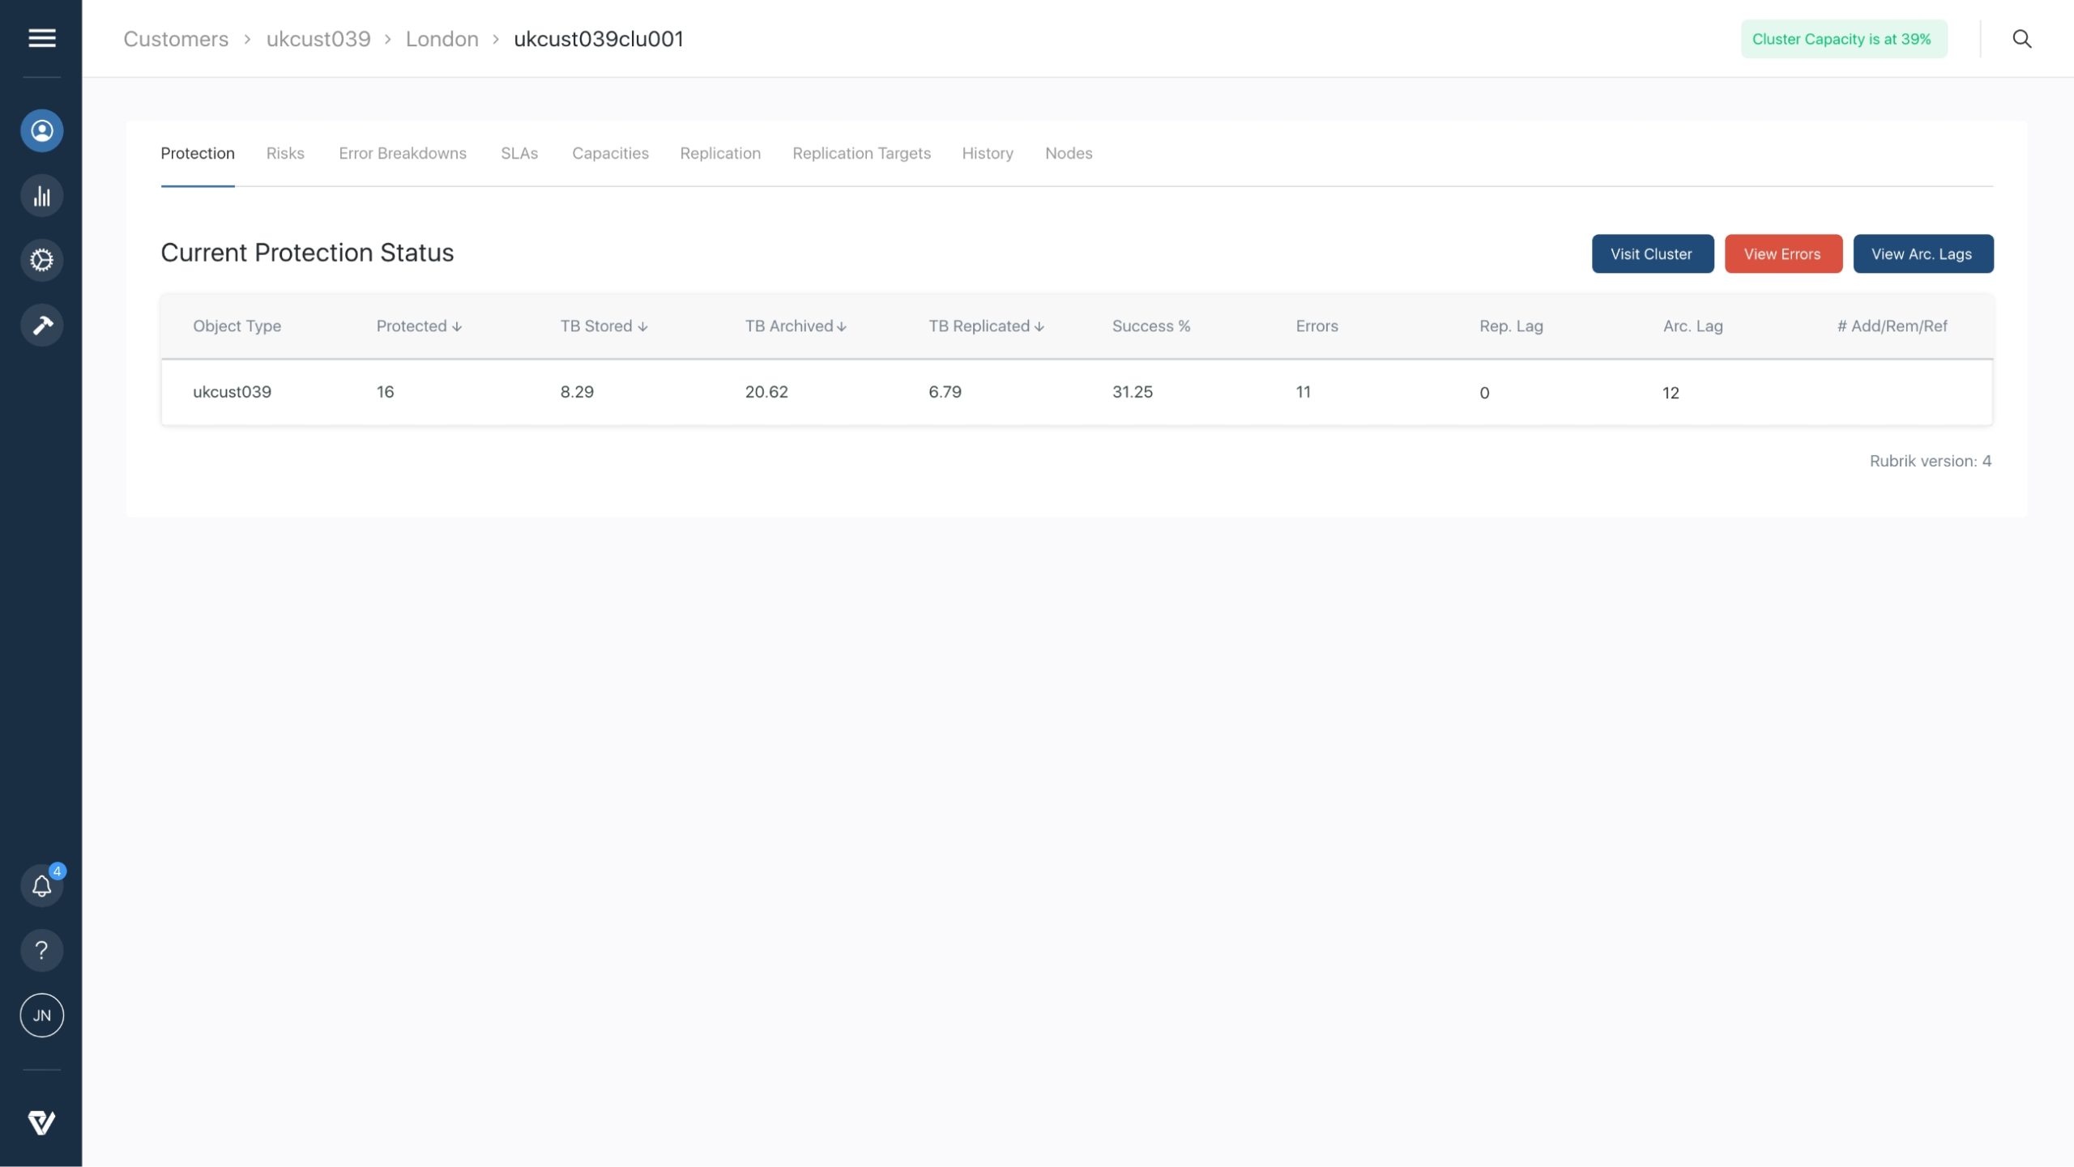The height and width of the screenshot is (1167, 2074).
Task: Go to London breadcrumb link
Action: point(442,39)
